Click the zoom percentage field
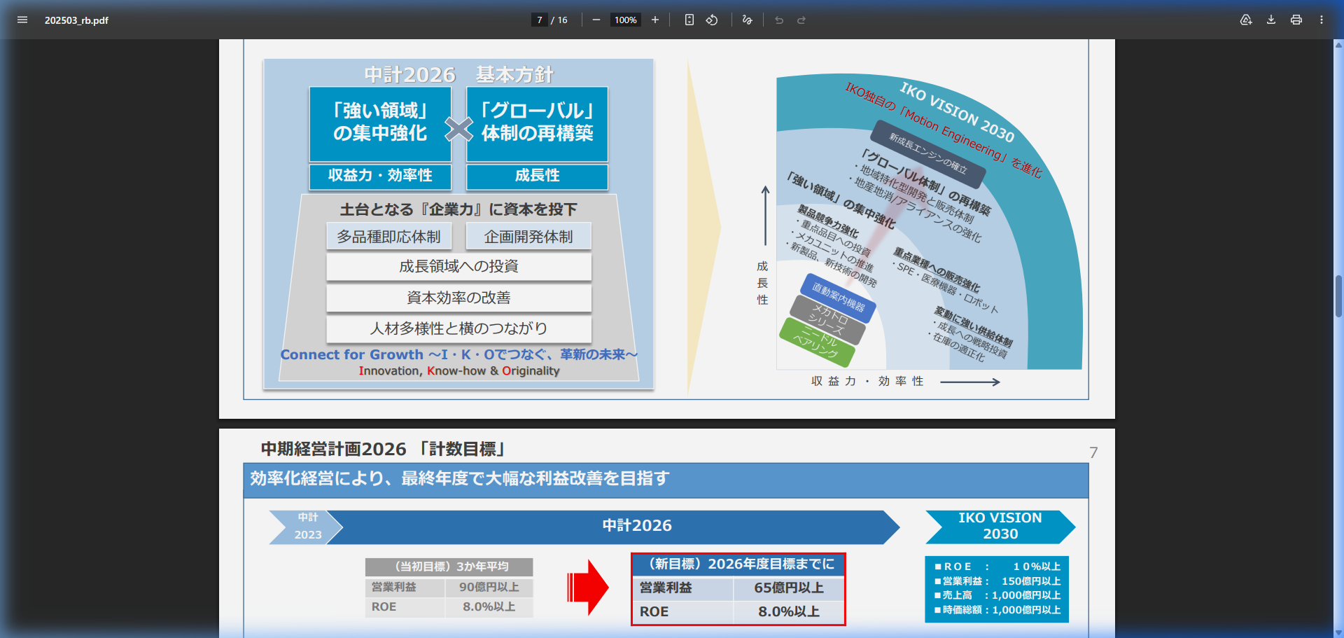 point(625,20)
